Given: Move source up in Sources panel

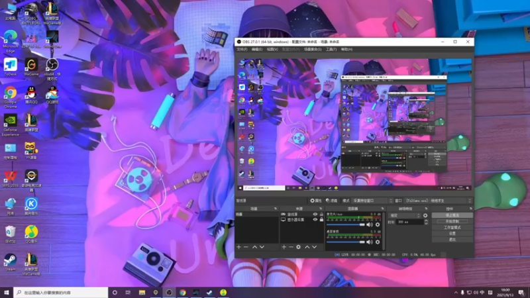Looking at the screenshot, I should (307, 247).
